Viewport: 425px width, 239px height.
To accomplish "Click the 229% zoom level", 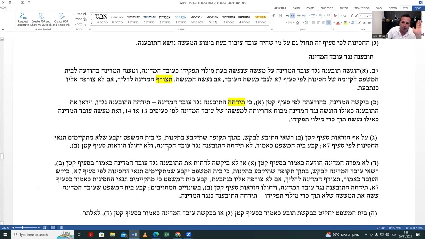I will [5, 228].
